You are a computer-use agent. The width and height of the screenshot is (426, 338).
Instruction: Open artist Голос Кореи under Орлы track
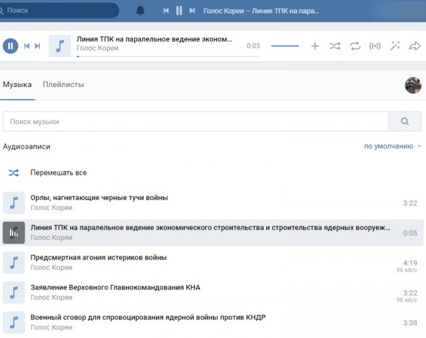51,208
